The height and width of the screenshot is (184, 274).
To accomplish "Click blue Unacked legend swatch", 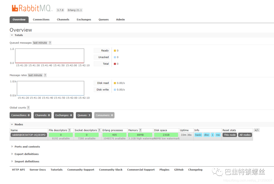I will (115, 57).
